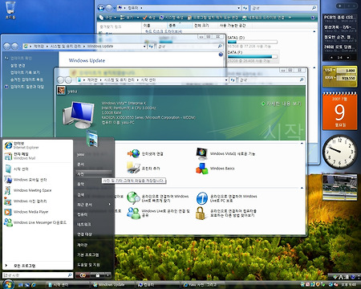Viewport: 361px width, 289px height.
Task: Click the globe connect-to-internet icon
Action: [133, 153]
